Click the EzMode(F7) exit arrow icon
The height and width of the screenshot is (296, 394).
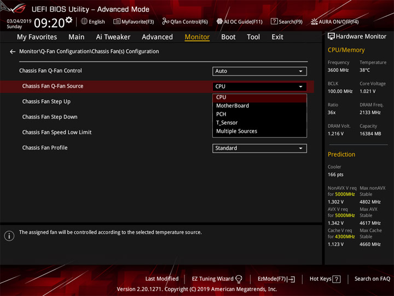click(x=292, y=279)
